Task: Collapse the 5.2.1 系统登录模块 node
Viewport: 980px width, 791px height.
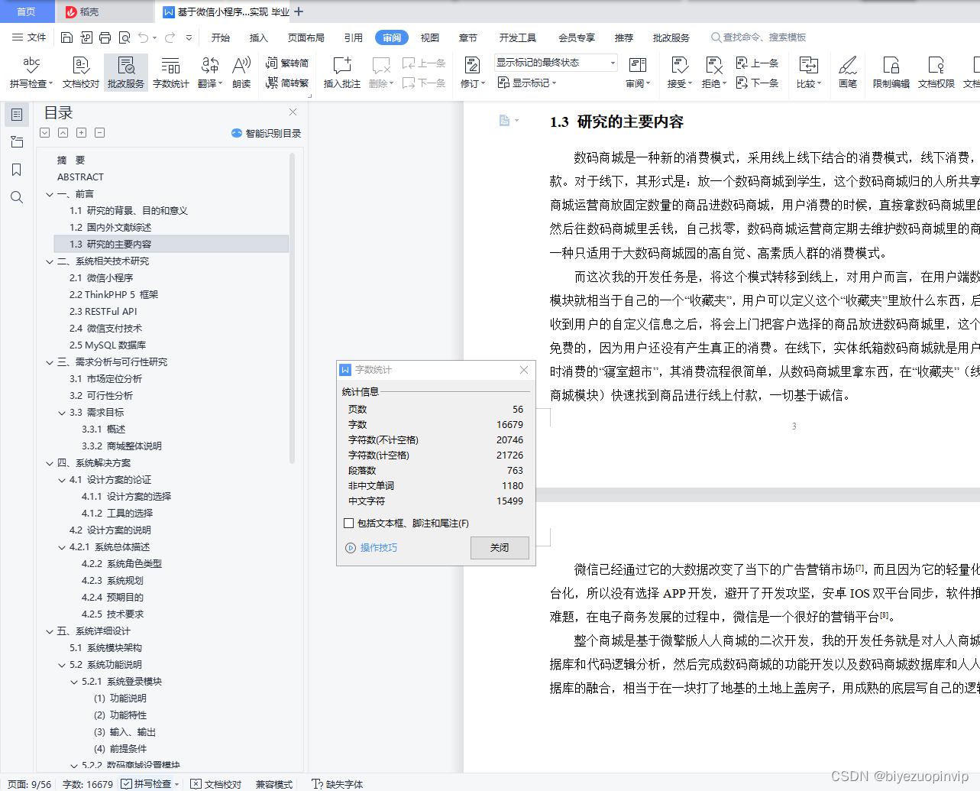Action: coord(74,682)
